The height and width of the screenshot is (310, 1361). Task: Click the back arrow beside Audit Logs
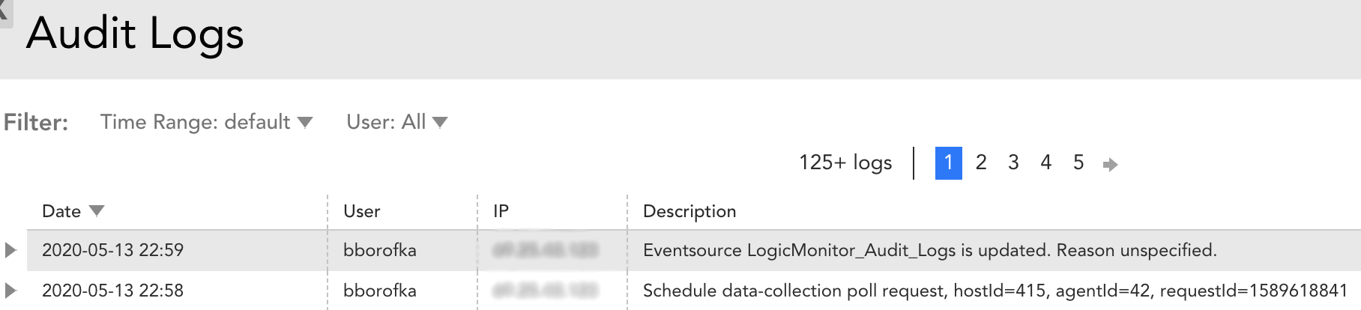5,12
